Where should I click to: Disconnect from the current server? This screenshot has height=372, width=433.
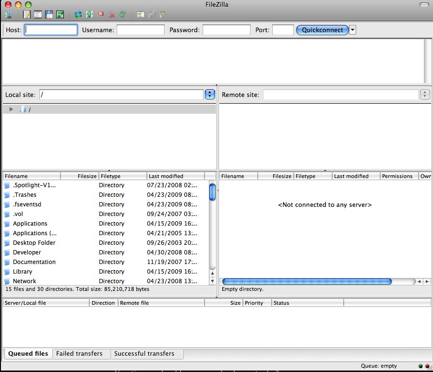[x=111, y=14]
